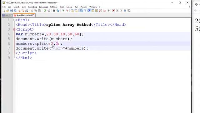
Task: Click the Zoom Out toolbar icon
Action: (67, 11)
